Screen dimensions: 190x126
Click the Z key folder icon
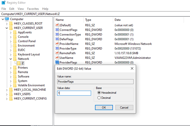tap(19, 63)
